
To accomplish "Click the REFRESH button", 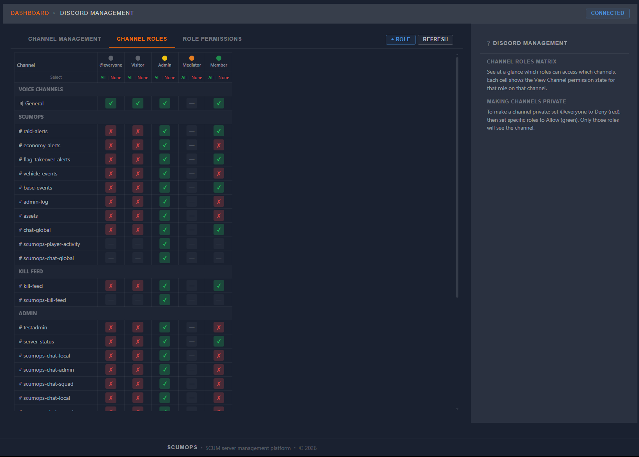I will pos(435,40).
